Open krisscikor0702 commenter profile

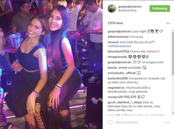pos(118,51)
